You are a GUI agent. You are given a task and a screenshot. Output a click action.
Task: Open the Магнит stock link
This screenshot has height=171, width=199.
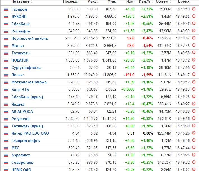pos(18,46)
